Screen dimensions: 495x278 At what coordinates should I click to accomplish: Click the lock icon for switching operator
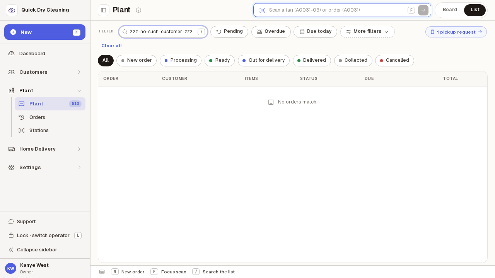pos(11,236)
